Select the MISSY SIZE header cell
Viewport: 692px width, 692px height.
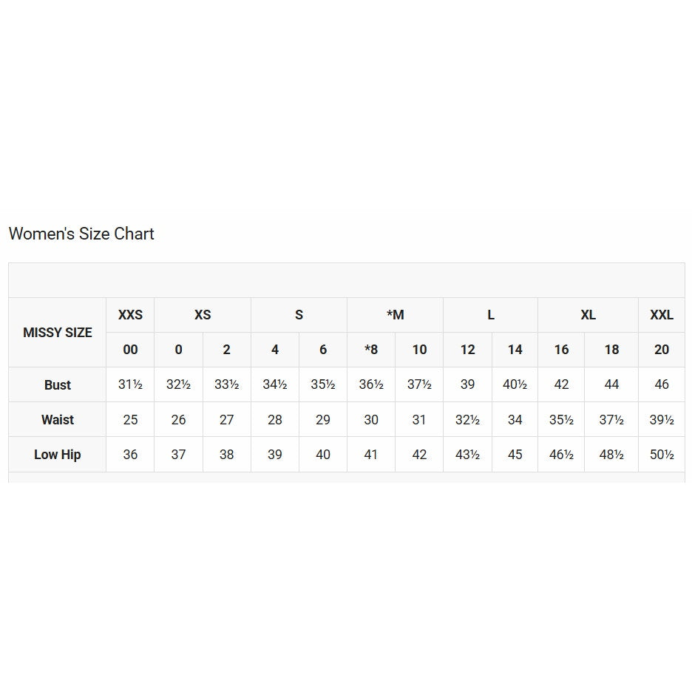point(58,333)
